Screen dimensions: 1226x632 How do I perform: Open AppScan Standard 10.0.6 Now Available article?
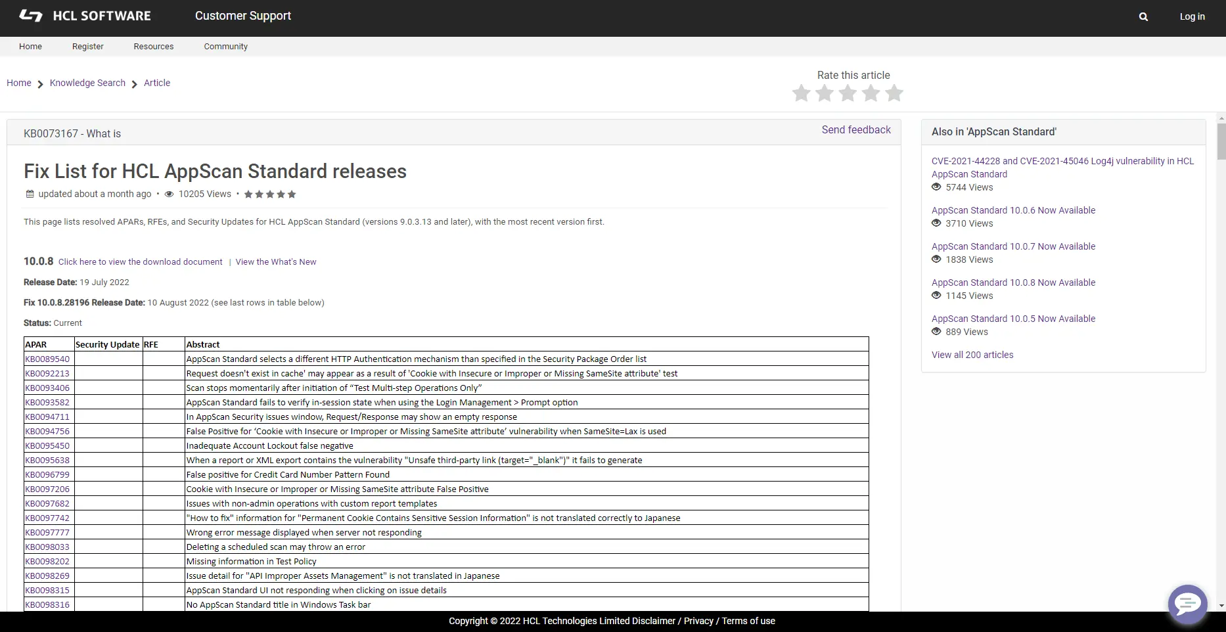[1013, 210]
